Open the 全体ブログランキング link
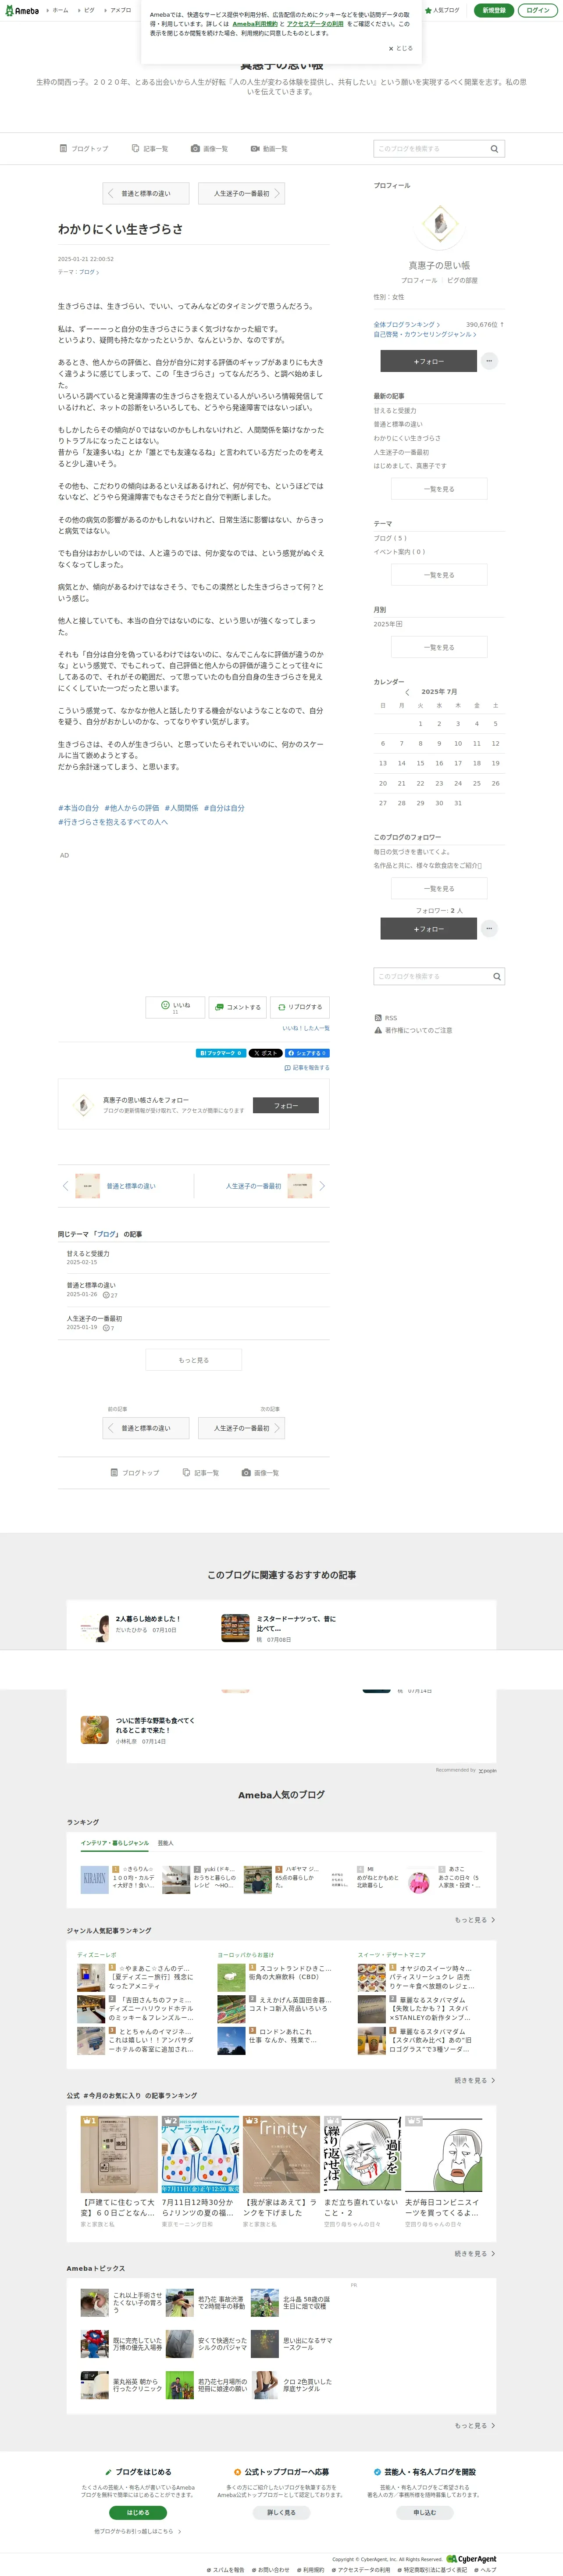Image resolution: width=563 pixels, height=2576 pixels. [406, 324]
